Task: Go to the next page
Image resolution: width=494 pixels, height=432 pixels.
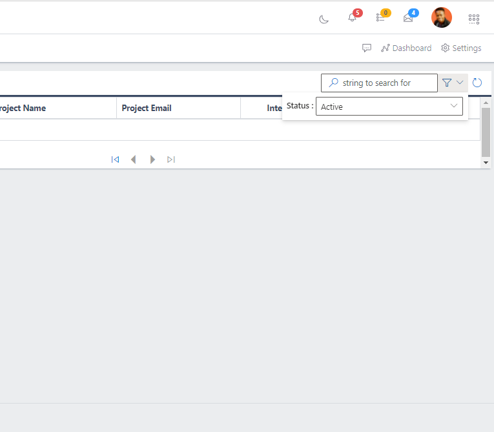Action: point(152,159)
